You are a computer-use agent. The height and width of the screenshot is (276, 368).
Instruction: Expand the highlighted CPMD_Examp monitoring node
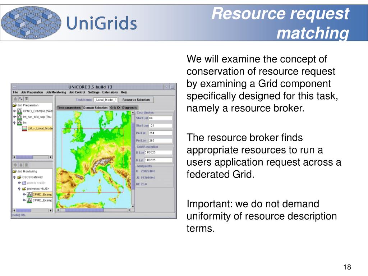pyautogui.click(x=24, y=194)
